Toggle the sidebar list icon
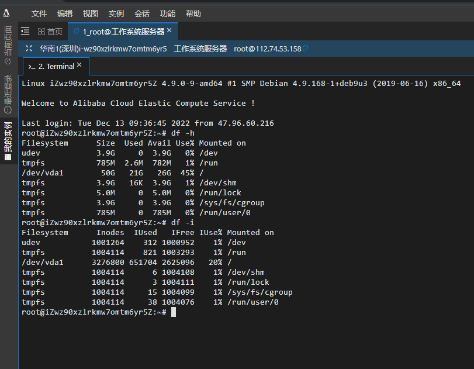The height and width of the screenshot is (369, 474). tap(25, 31)
